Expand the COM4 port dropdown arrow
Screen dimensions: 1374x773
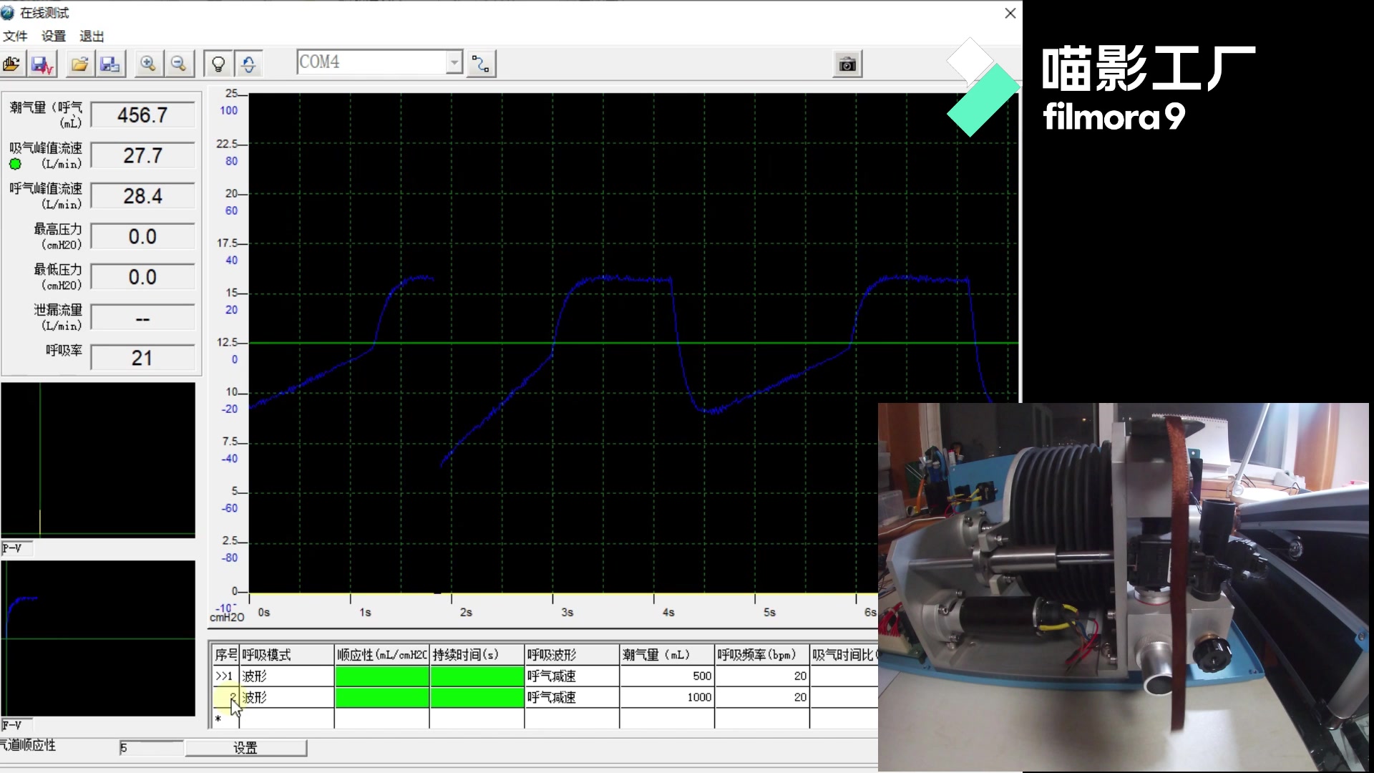click(454, 63)
